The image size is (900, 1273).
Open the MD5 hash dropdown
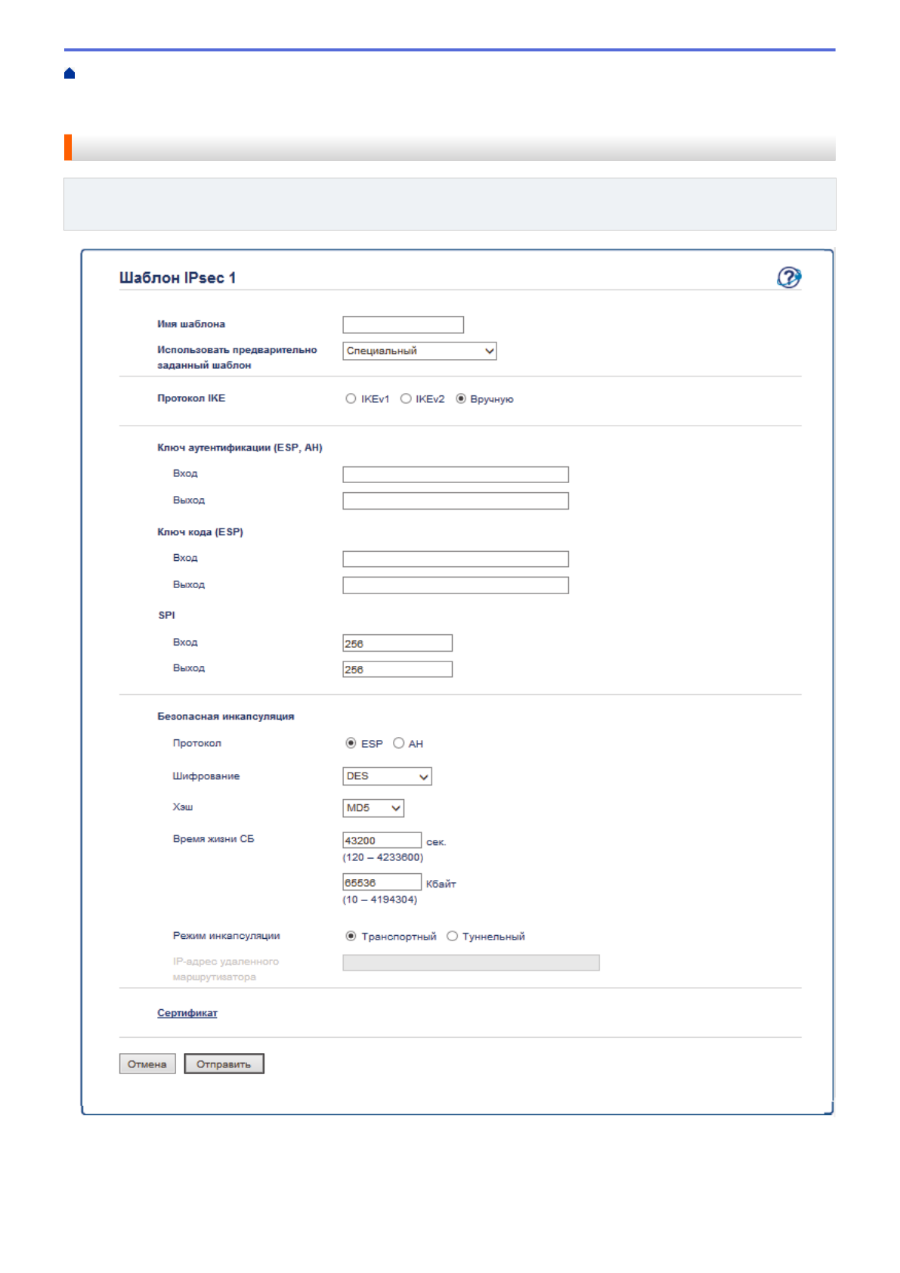[373, 808]
